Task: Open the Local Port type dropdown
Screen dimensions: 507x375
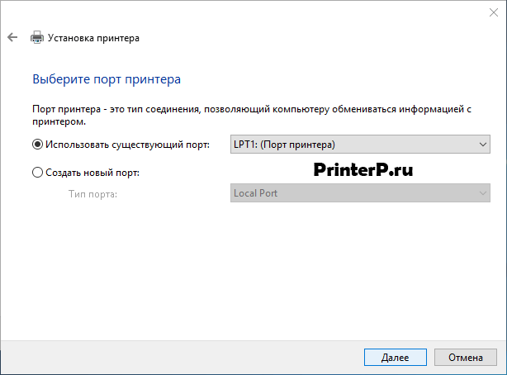Action: 360,193
